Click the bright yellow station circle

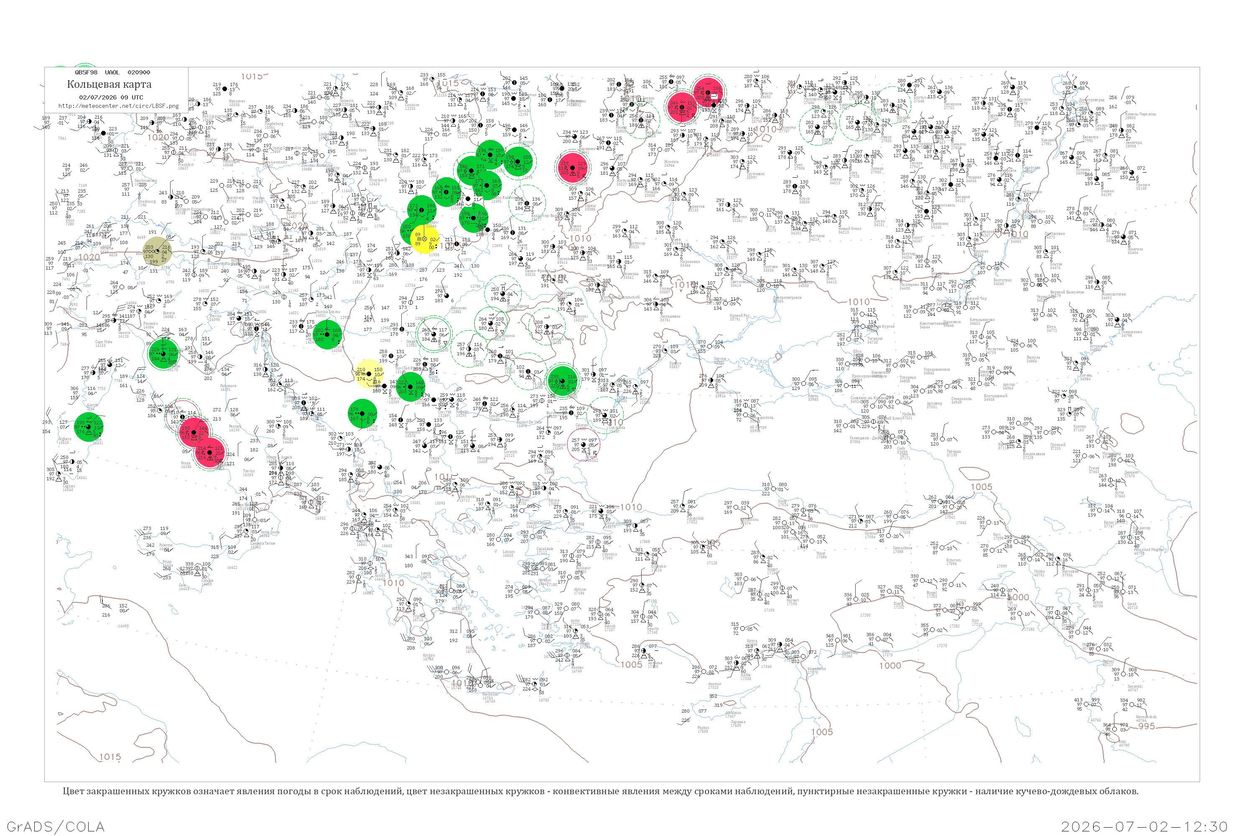[425, 239]
